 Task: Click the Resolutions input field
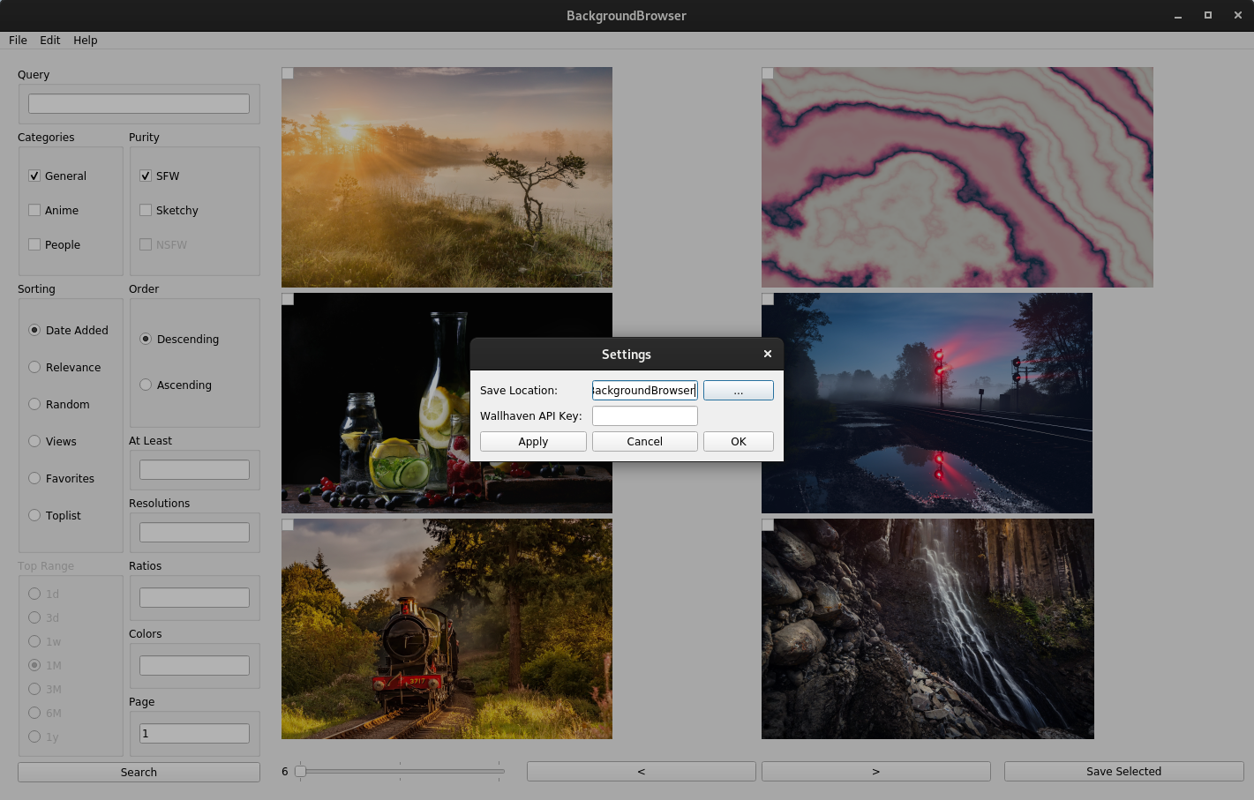click(194, 532)
